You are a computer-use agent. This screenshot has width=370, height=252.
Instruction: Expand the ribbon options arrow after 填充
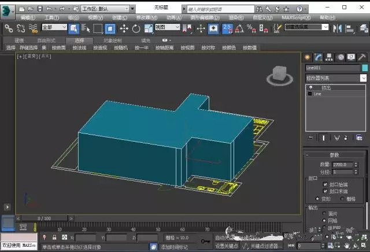pos(166,40)
